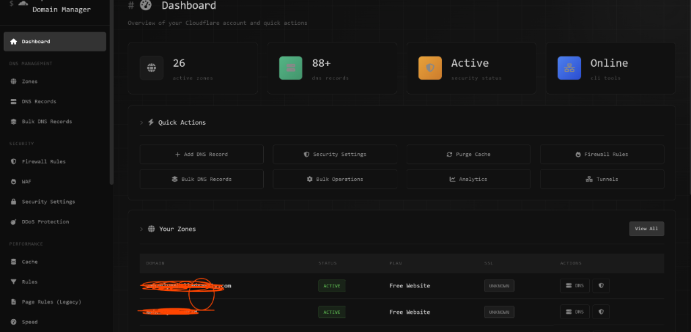691x332 pixels.
Task: Click the Bulk Operations button
Action: click(x=335, y=179)
